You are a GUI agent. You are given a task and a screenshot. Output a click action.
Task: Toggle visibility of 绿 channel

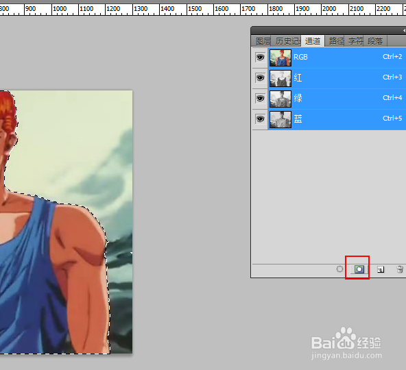pyautogui.click(x=260, y=98)
